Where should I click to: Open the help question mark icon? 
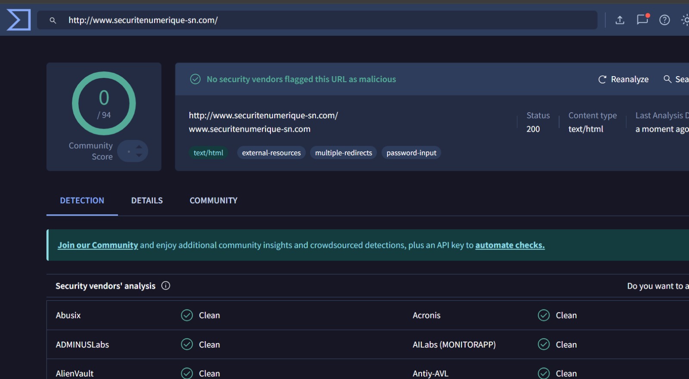click(664, 20)
